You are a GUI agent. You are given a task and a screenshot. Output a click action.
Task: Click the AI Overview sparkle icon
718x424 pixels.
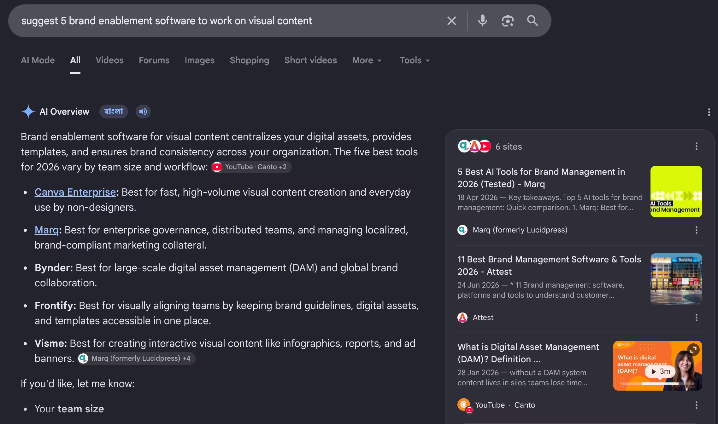coord(28,112)
